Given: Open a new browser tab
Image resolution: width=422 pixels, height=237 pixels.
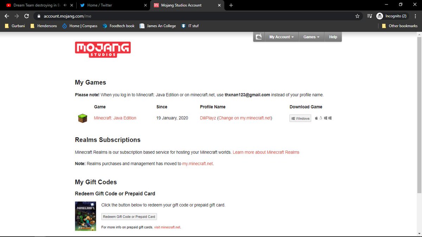Looking at the screenshot, I should click(x=231, y=5).
